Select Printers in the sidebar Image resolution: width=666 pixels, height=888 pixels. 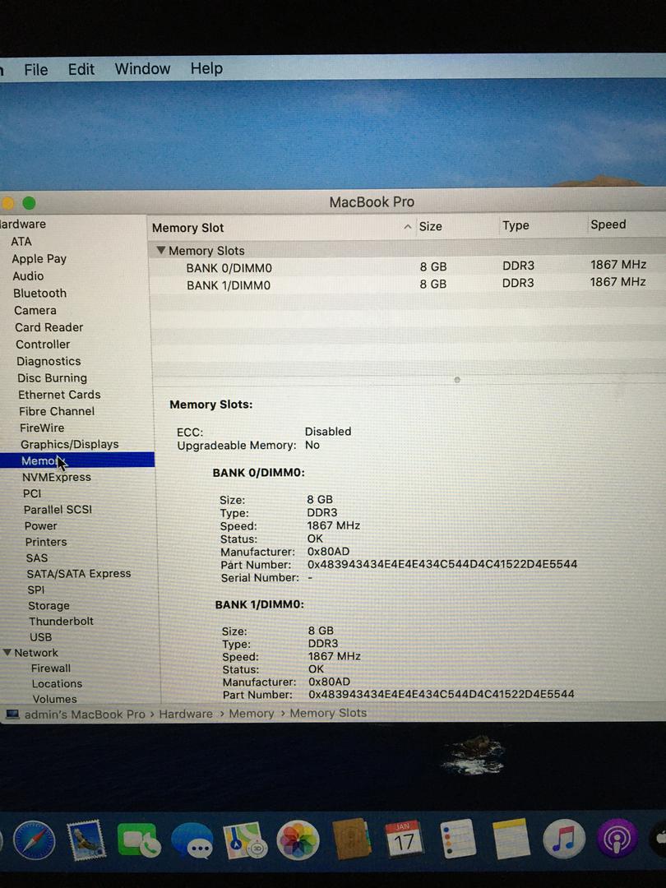(46, 542)
